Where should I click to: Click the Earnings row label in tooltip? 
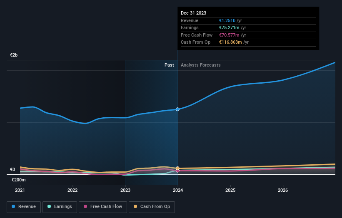[190, 27]
